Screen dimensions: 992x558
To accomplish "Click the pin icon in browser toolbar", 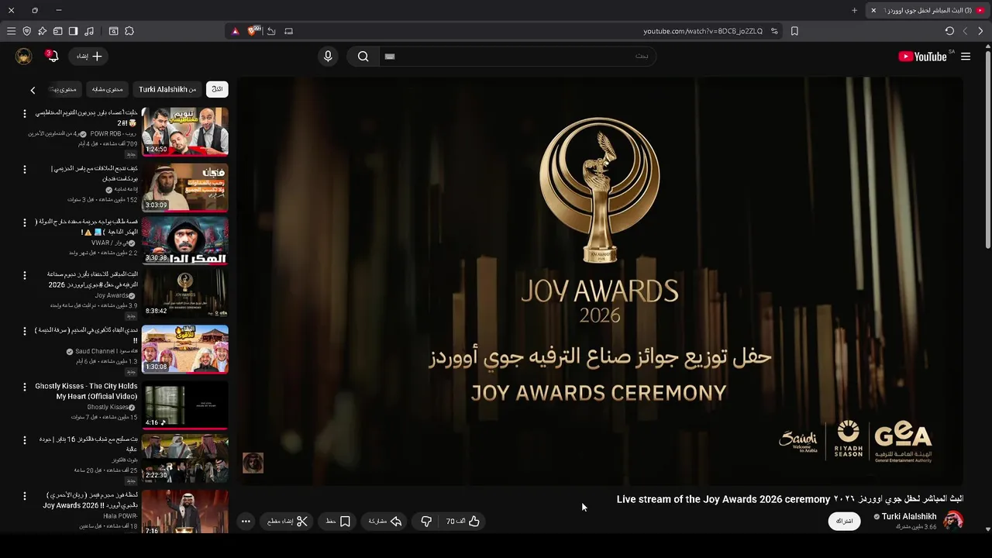I will pyautogui.click(x=42, y=31).
